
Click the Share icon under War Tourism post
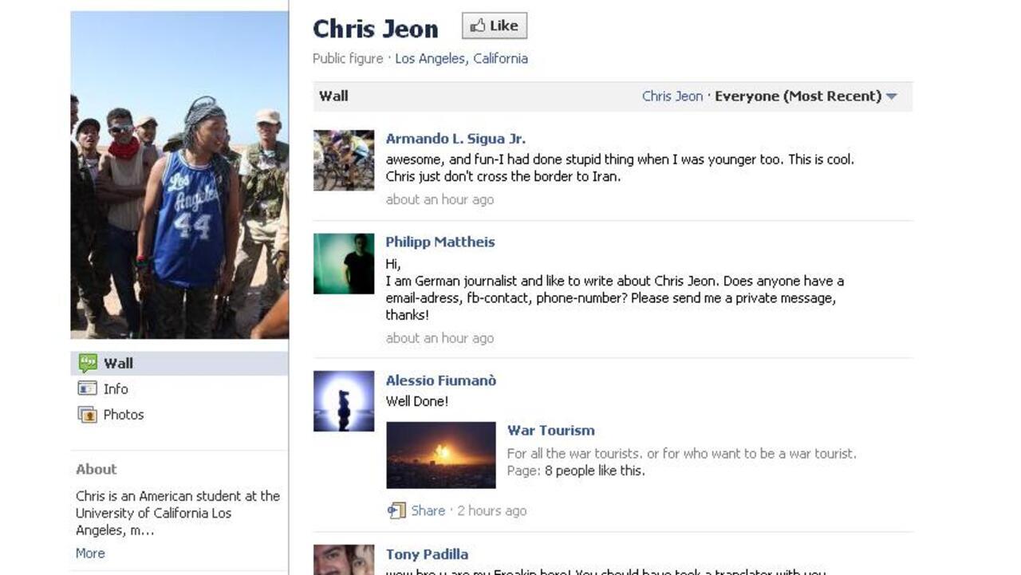[x=396, y=510]
